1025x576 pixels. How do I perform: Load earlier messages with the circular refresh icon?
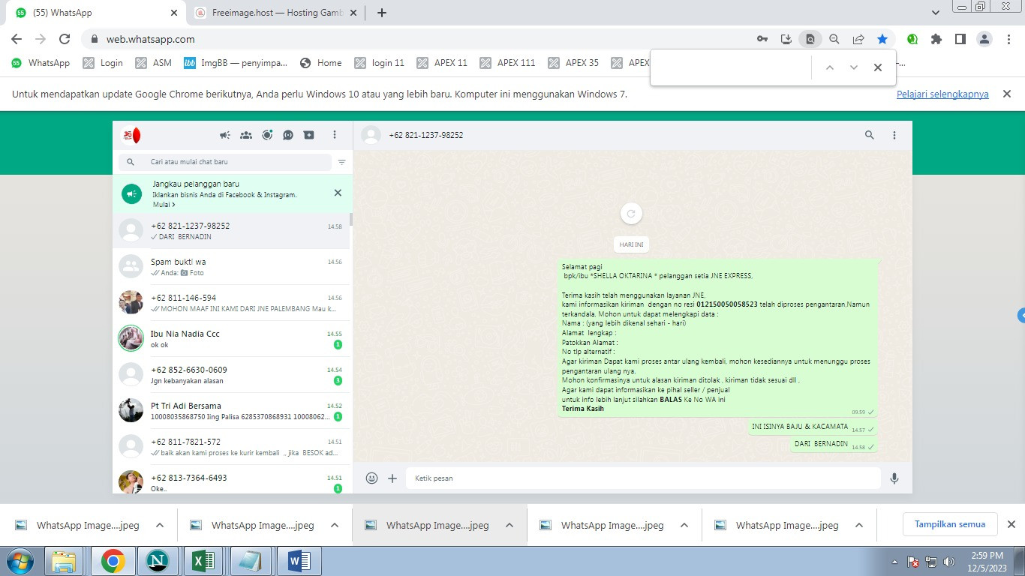631,214
